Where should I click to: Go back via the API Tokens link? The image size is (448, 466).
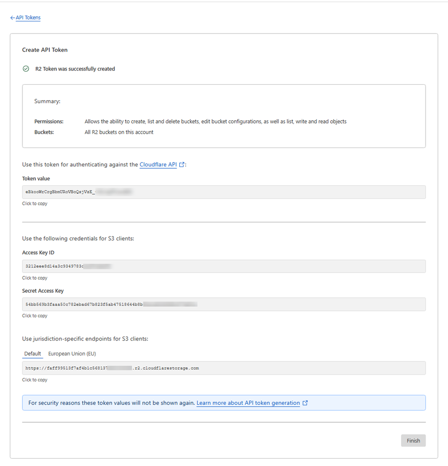point(28,18)
